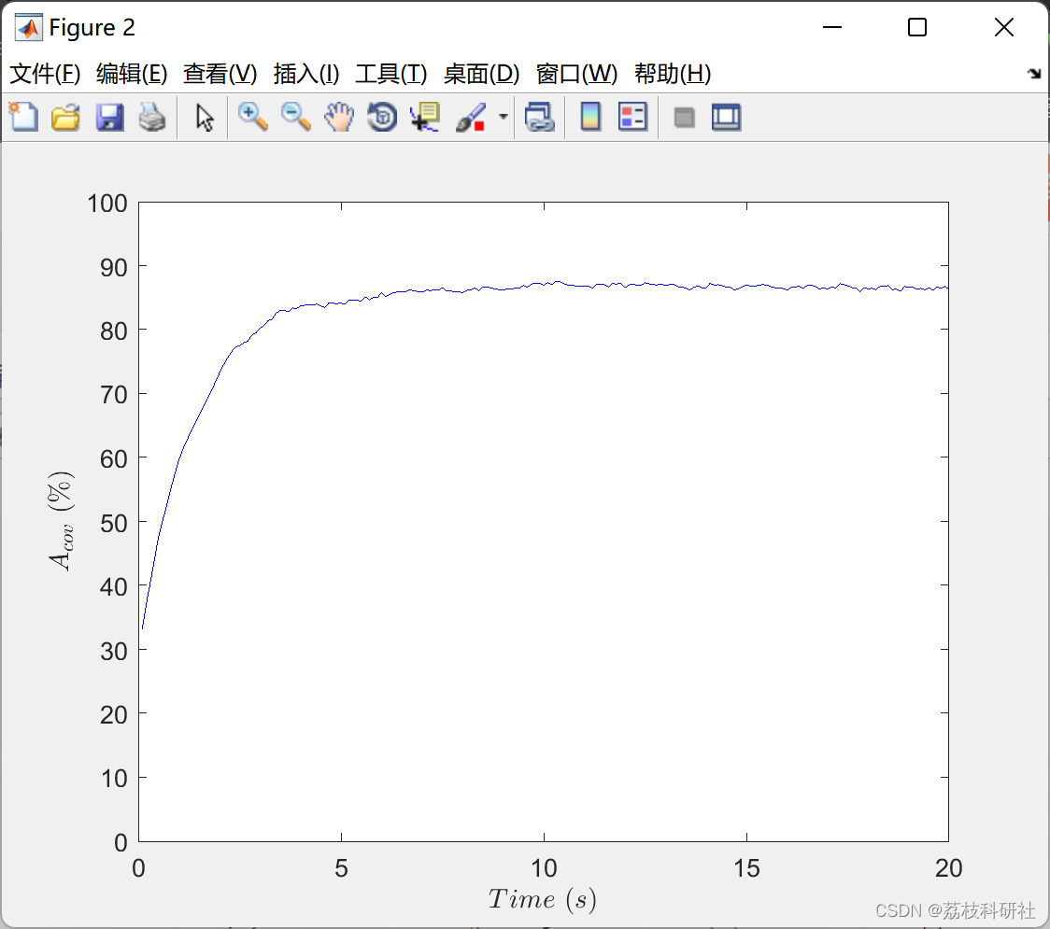
Task: Click the dock figure arrow in menu bar
Action: click(1035, 74)
